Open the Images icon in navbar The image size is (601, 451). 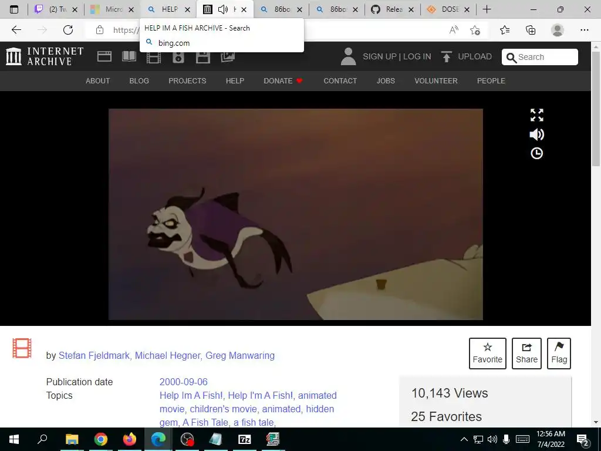(228, 57)
